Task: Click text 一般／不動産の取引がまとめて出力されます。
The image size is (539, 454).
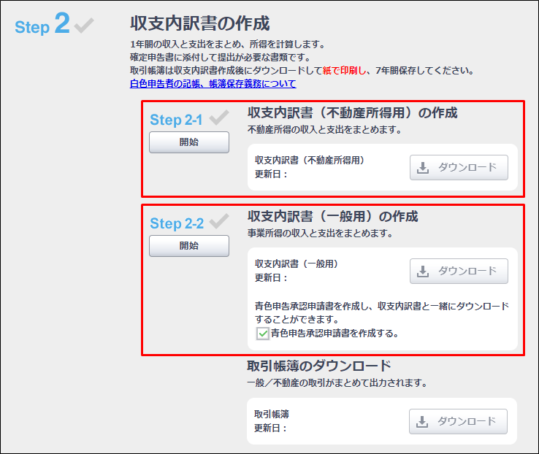Action: 337,383
